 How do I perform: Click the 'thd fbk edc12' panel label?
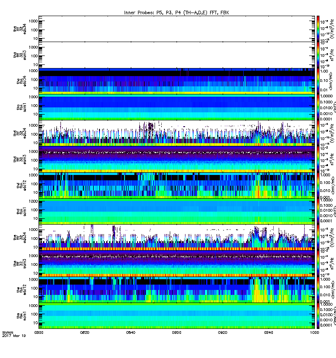(x=22, y=186)
